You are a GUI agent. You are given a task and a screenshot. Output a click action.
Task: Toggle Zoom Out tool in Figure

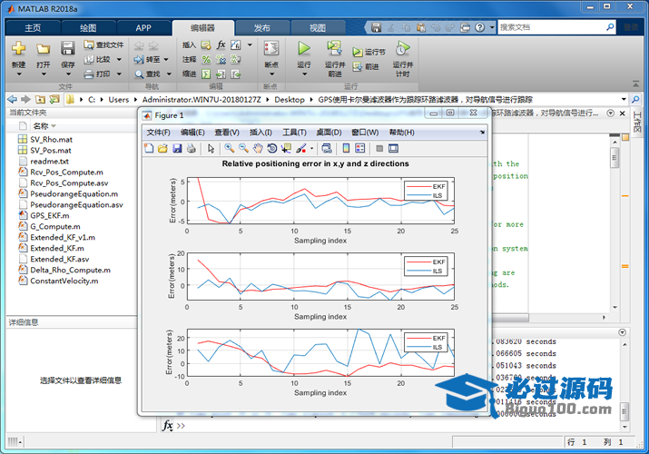pyautogui.click(x=243, y=148)
